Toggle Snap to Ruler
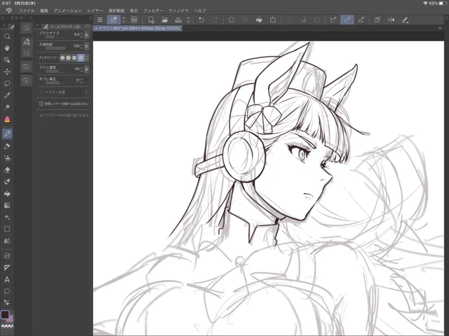 (x=333, y=20)
